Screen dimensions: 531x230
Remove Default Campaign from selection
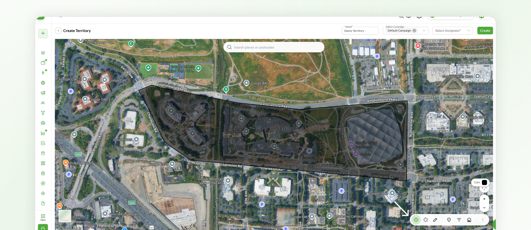tap(414, 30)
